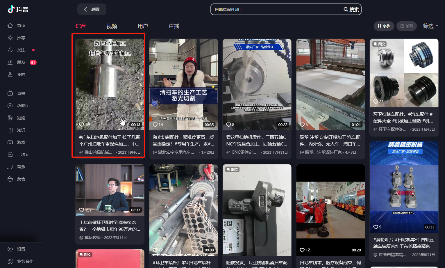Click the search input field
The image size is (445, 268).
tap(276, 9)
